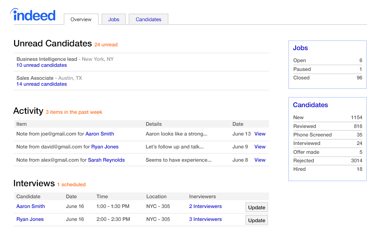Click the Inerviewers column header
This screenshot has height=242, width=381.
(202, 197)
